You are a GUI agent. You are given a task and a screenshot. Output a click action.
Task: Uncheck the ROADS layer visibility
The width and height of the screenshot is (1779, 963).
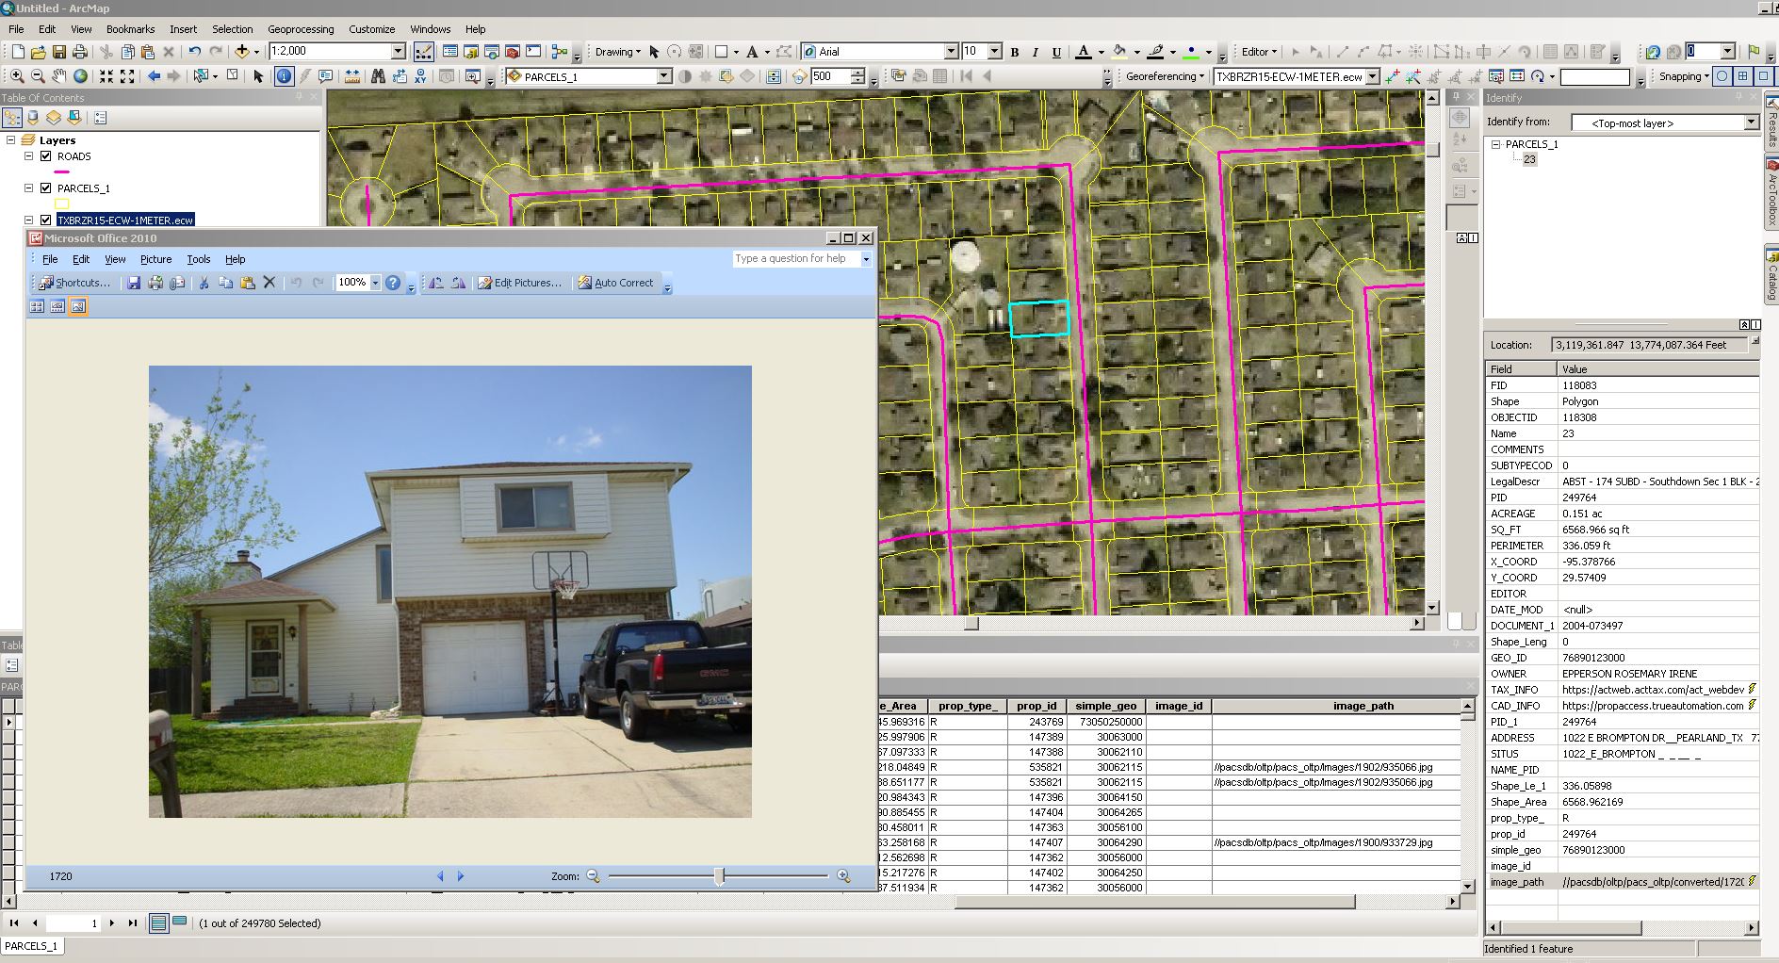[x=45, y=156]
